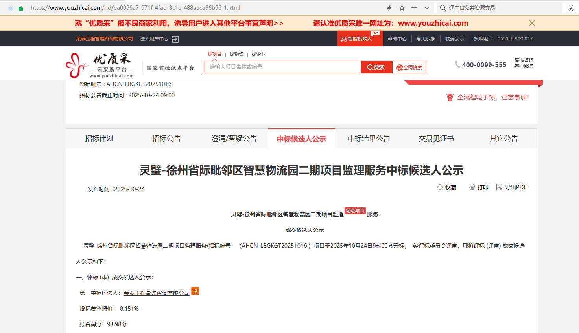579x333 pixels.
Task: Export the notice via 导出PDF icon
Action: tap(499, 187)
